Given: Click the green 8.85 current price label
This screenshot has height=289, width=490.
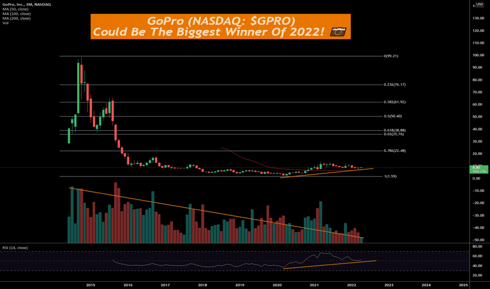Looking at the screenshot, I should click(478, 169).
